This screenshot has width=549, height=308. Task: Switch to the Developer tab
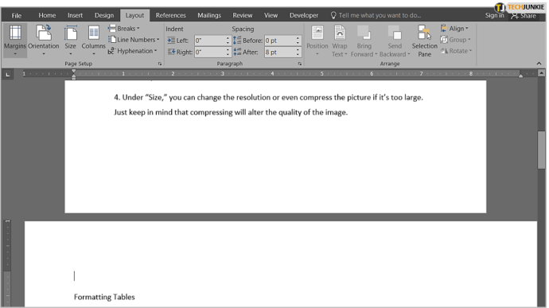(304, 15)
